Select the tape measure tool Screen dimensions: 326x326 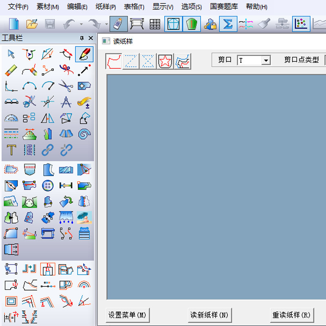coord(84,102)
